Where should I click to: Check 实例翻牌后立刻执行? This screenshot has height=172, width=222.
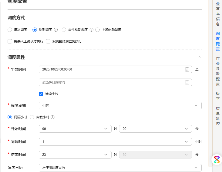[48, 41]
